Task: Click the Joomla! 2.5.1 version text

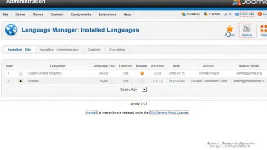Action: 139,104
